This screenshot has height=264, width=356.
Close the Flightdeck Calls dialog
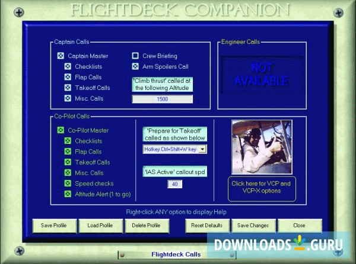(300, 226)
